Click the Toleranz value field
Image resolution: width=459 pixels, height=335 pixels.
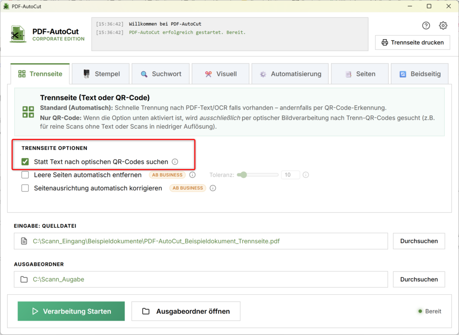tap(290, 175)
